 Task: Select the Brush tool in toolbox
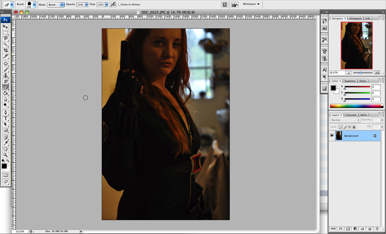tap(5, 70)
